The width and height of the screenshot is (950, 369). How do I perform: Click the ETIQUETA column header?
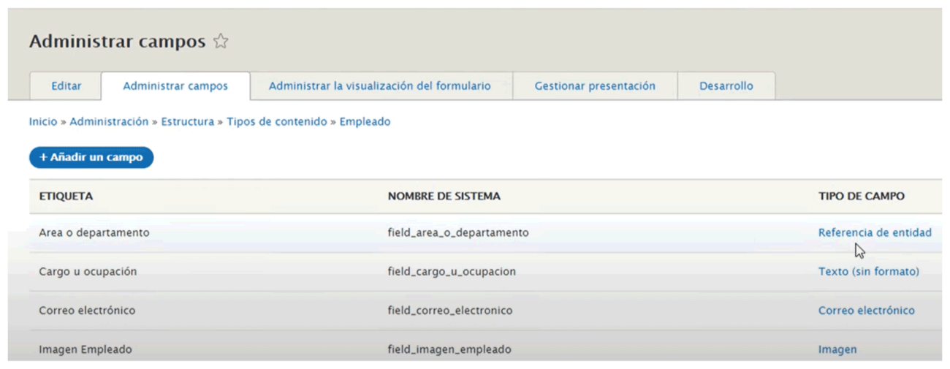click(66, 197)
